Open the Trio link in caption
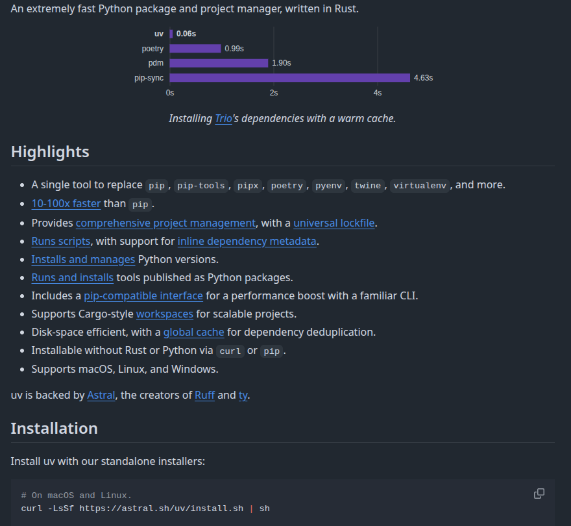 (x=223, y=118)
